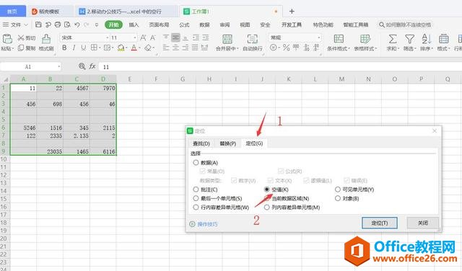Click the 开始 ribbon tab button

[x=114, y=25]
